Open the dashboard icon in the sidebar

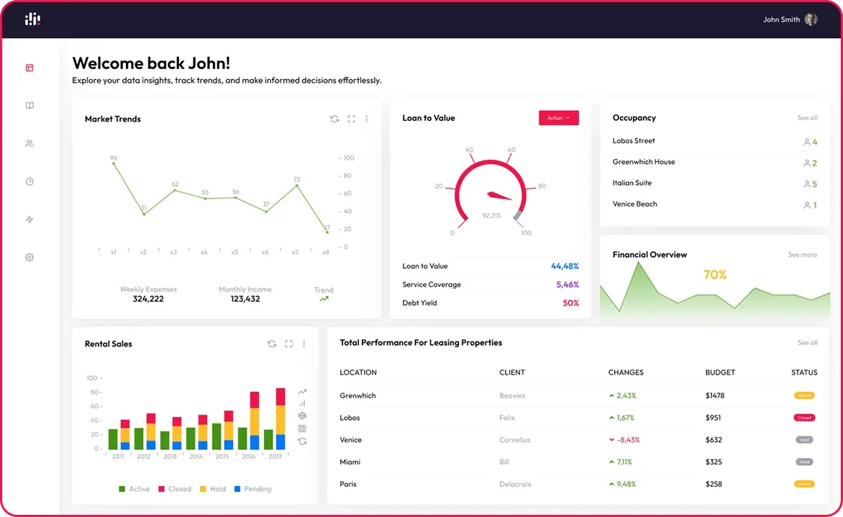(x=29, y=68)
